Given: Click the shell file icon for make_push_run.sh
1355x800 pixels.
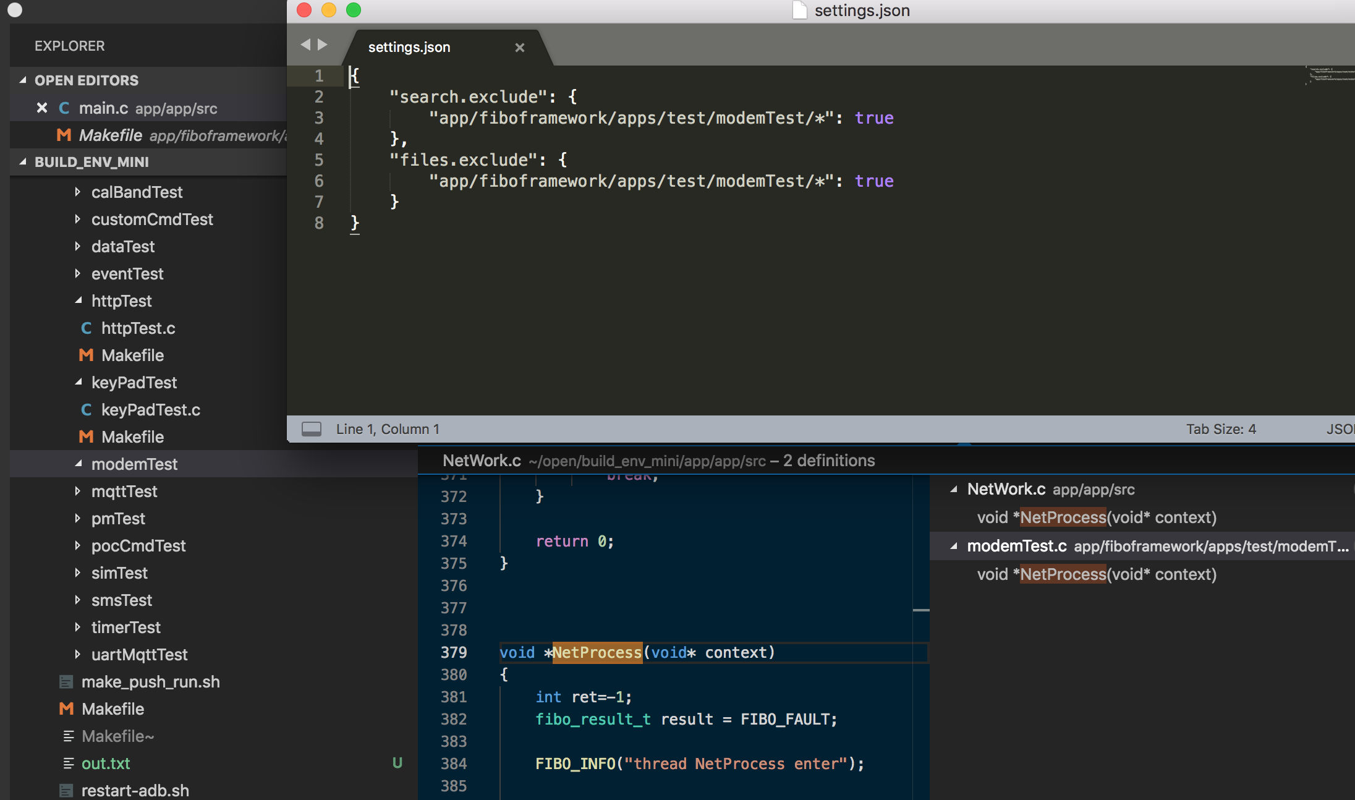Looking at the screenshot, I should coord(66,682).
